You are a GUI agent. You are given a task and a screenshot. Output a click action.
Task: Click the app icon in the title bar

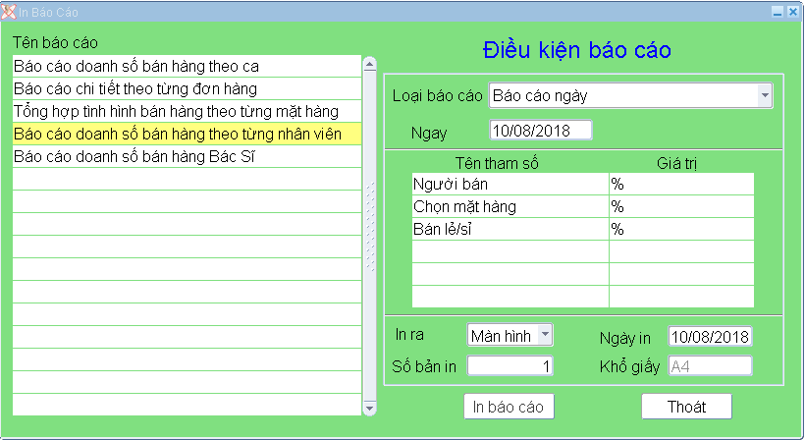tap(9, 12)
